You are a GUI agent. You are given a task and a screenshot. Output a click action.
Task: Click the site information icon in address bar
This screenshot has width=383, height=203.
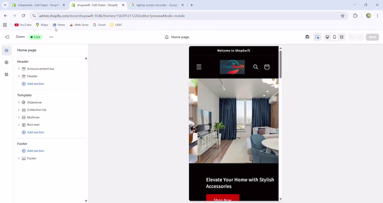click(x=34, y=16)
